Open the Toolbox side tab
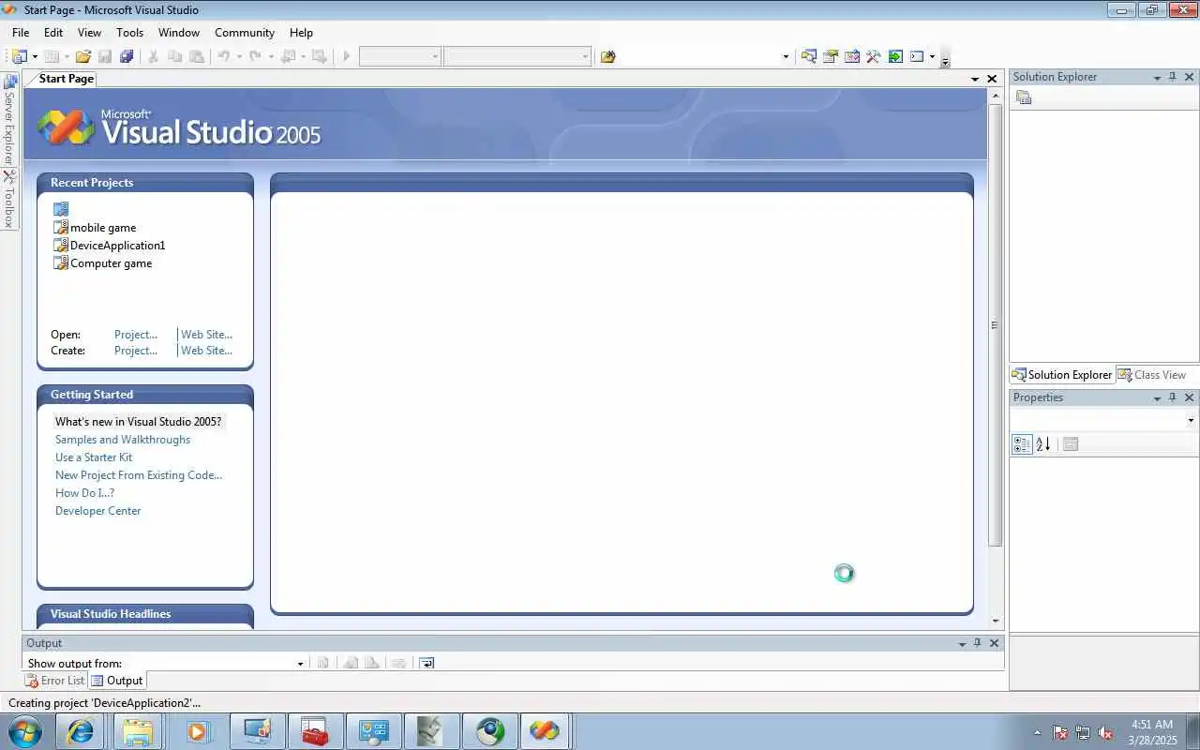This screenshot has width=1200, height=750. [x=9, y=199]
